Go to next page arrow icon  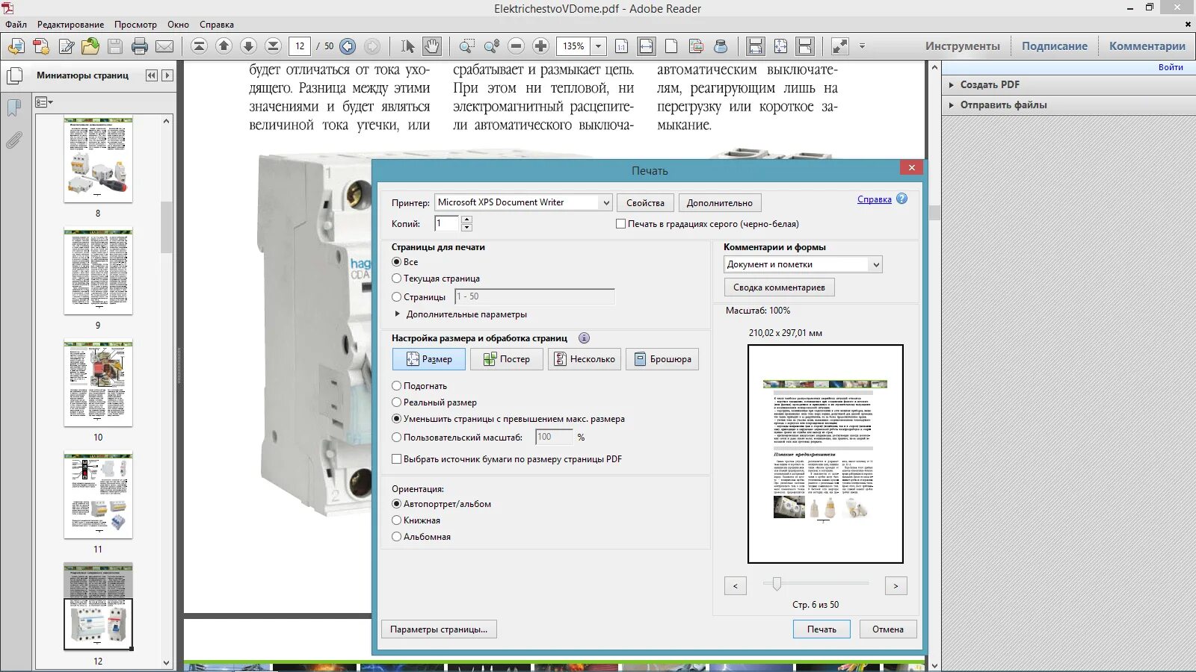click(x=249, y=46)
